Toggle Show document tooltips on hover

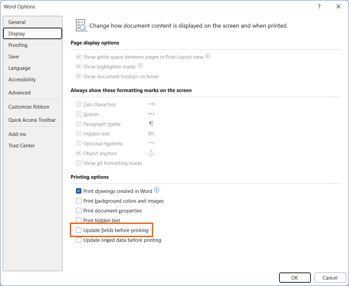point(79,76)
